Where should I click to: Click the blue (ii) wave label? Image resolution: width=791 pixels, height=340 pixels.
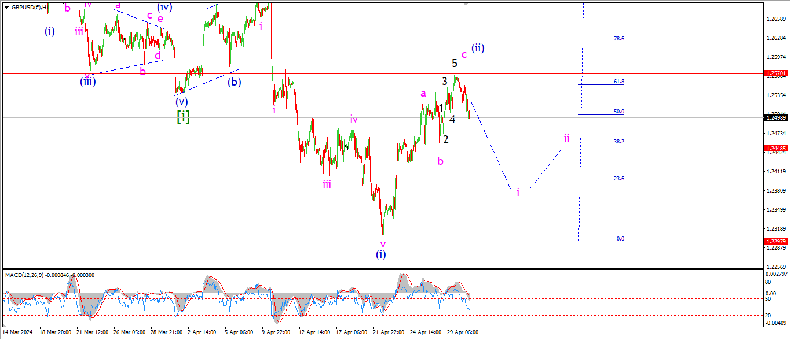coord(478,48)
